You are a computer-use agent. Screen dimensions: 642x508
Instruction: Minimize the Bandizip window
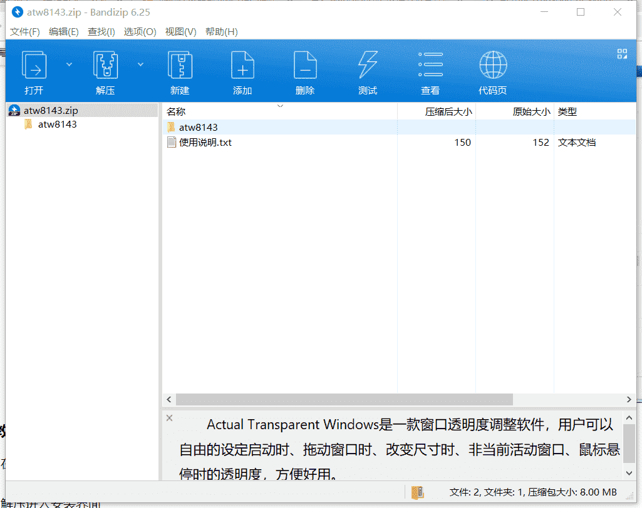(544, 13)
